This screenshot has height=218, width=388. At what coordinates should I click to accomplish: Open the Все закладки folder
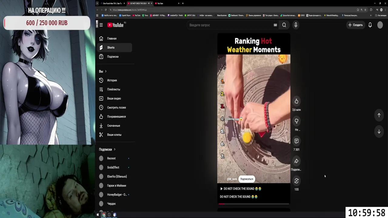tap(381, 15)
